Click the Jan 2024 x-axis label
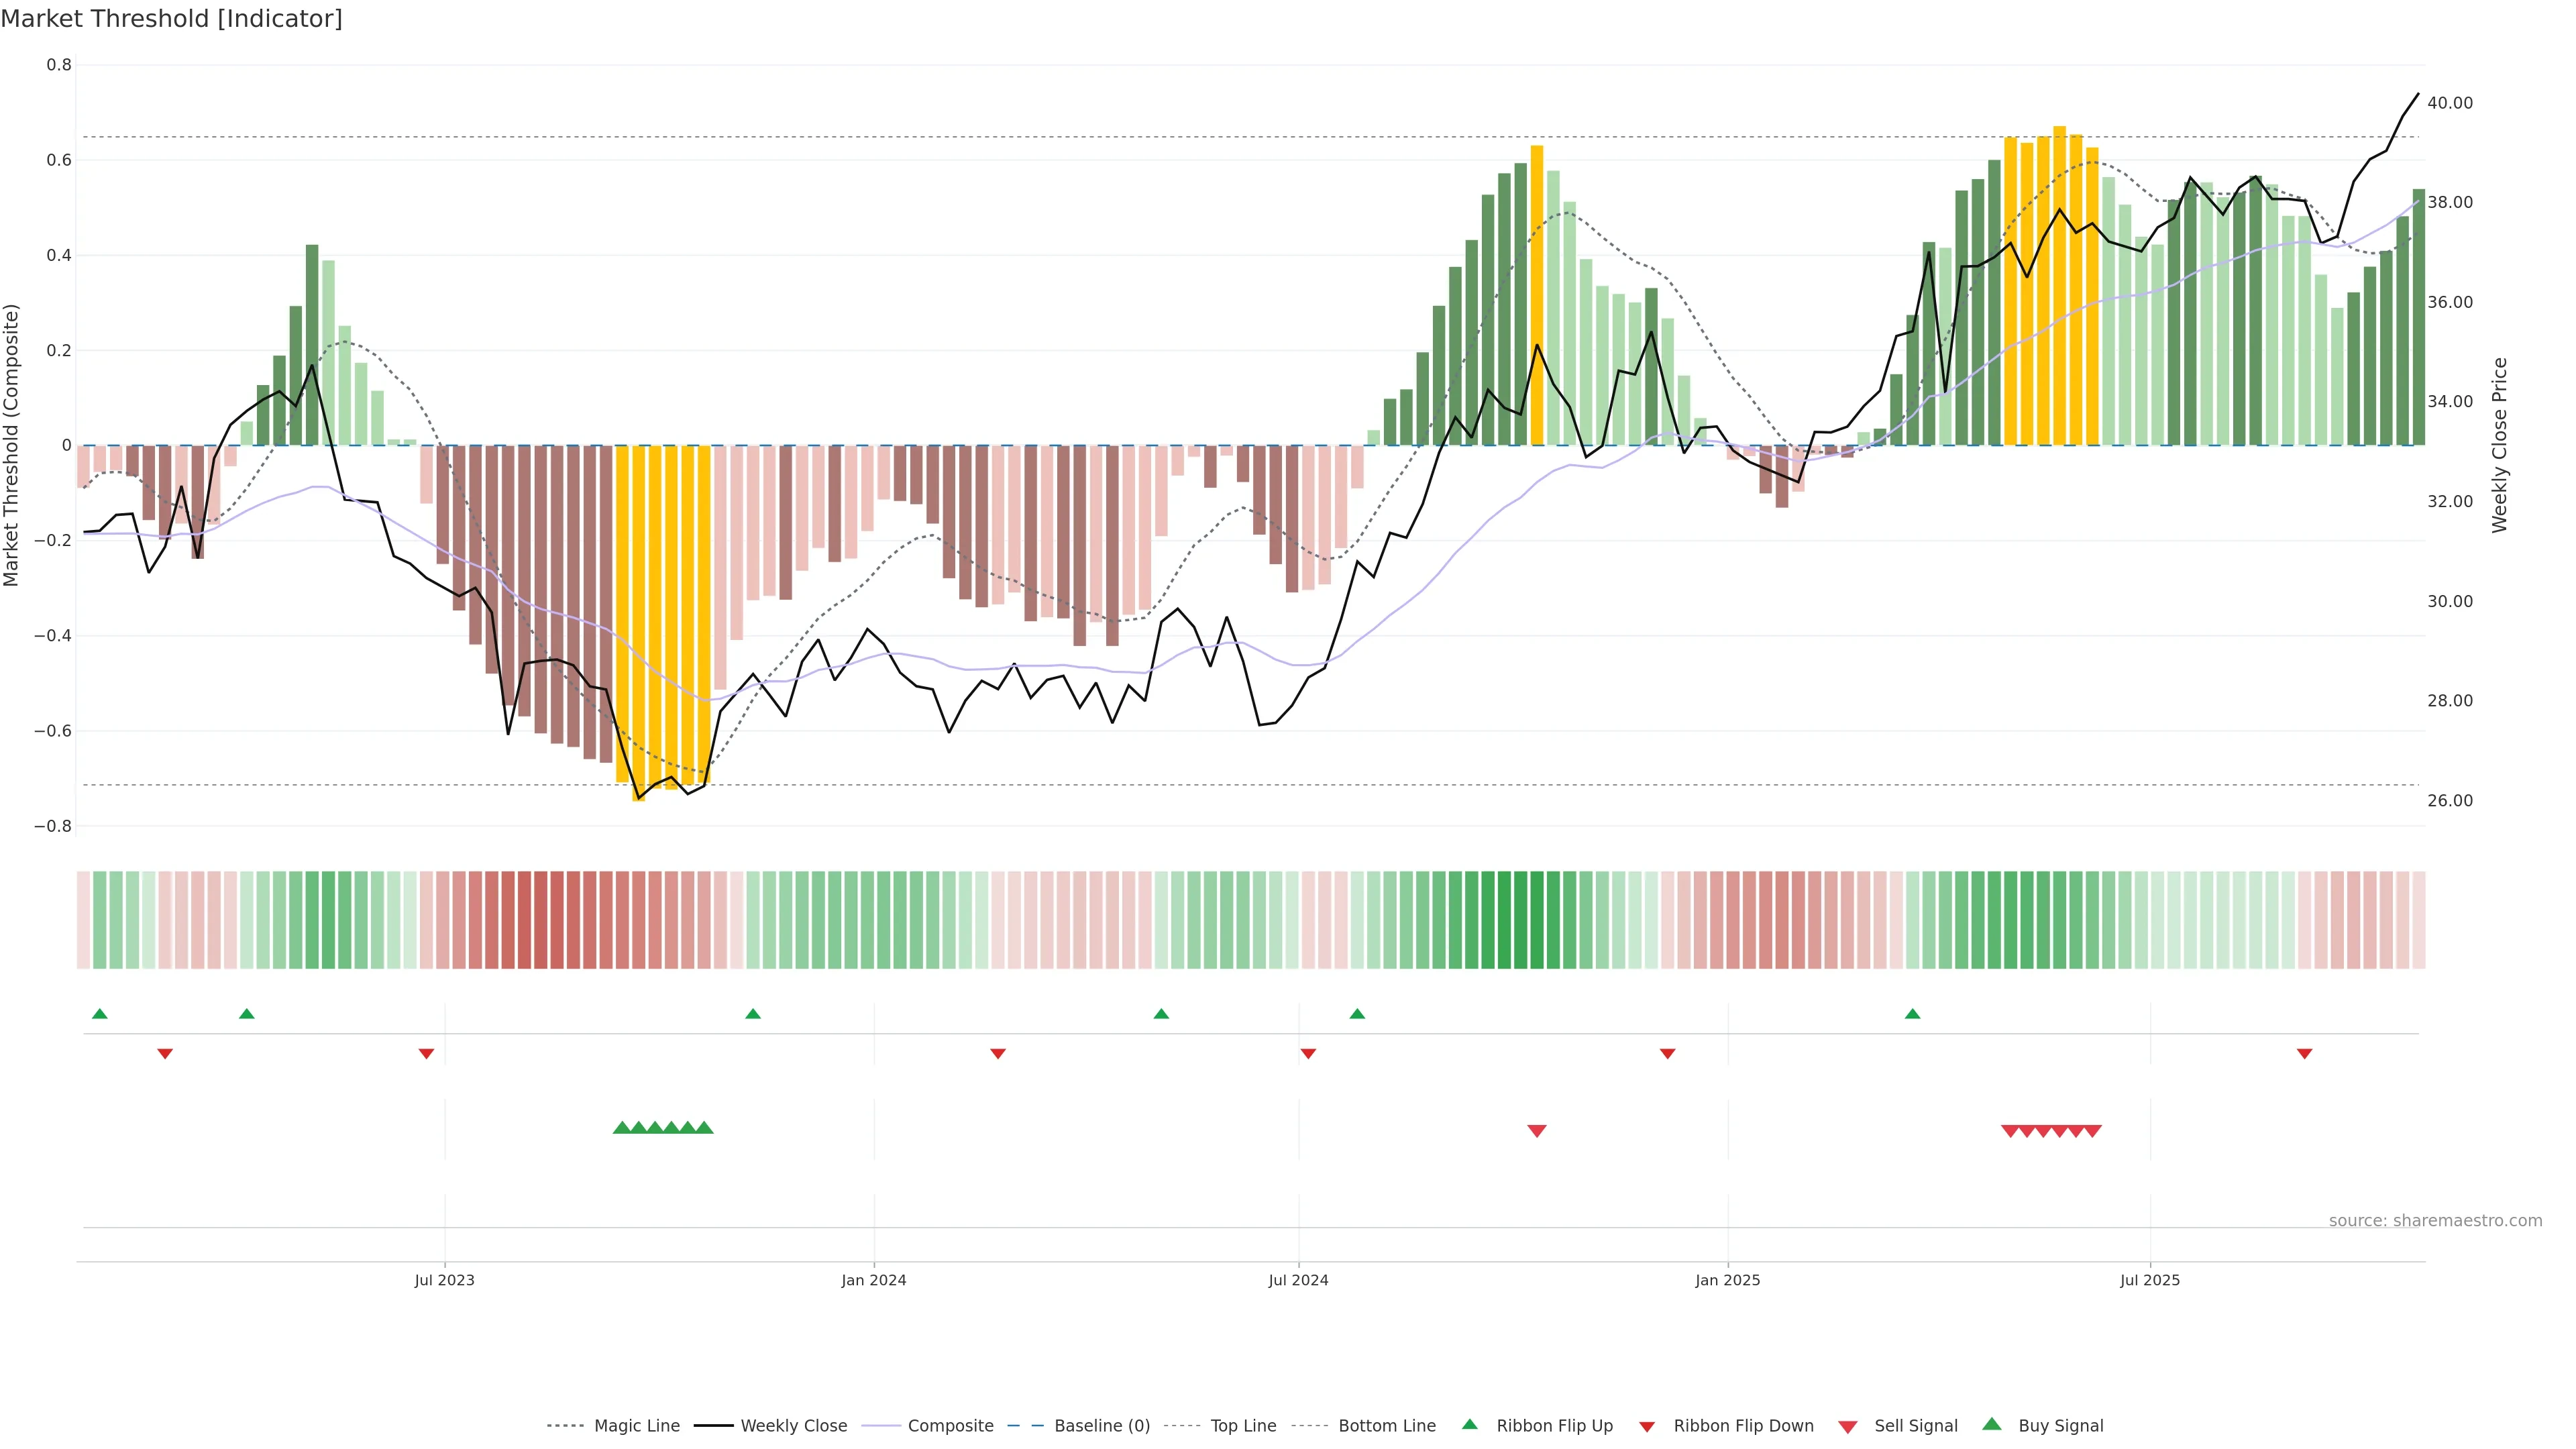Screen dimensions: 2576x1449 tap(873, 1280)
